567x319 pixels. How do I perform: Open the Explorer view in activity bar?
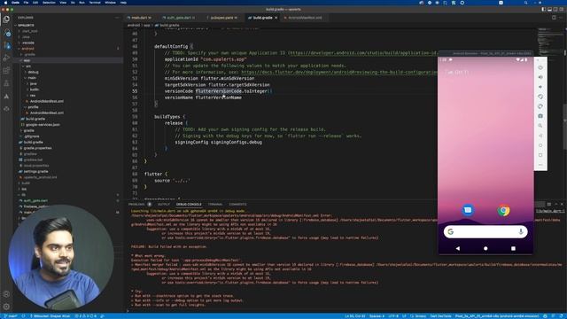tap(6, 19)
